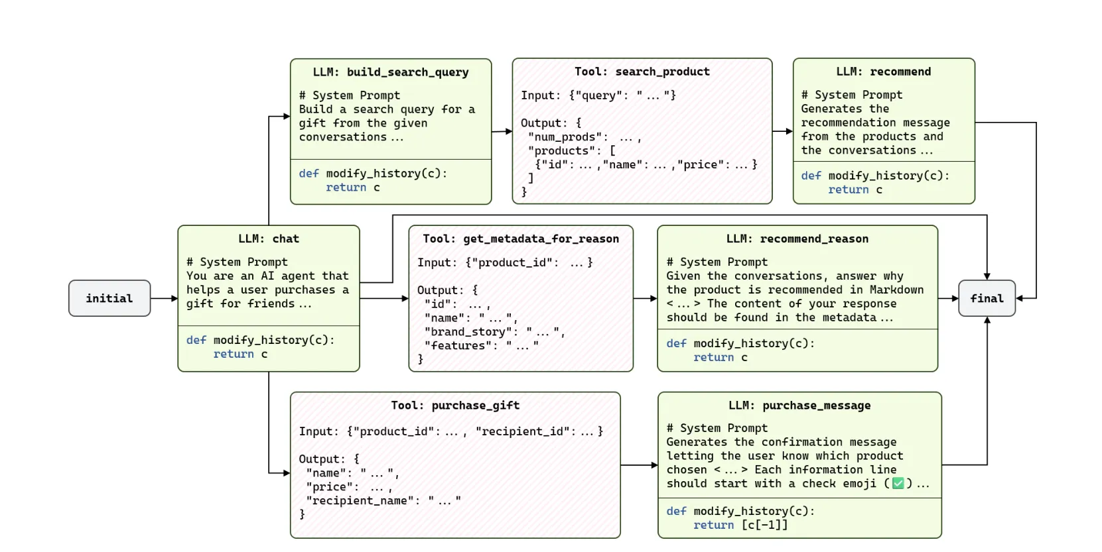The width and height of the screenshot is (1102, 552).
Task: Select the LLM: recommend_reason title
Action: (x=797, y=239)
